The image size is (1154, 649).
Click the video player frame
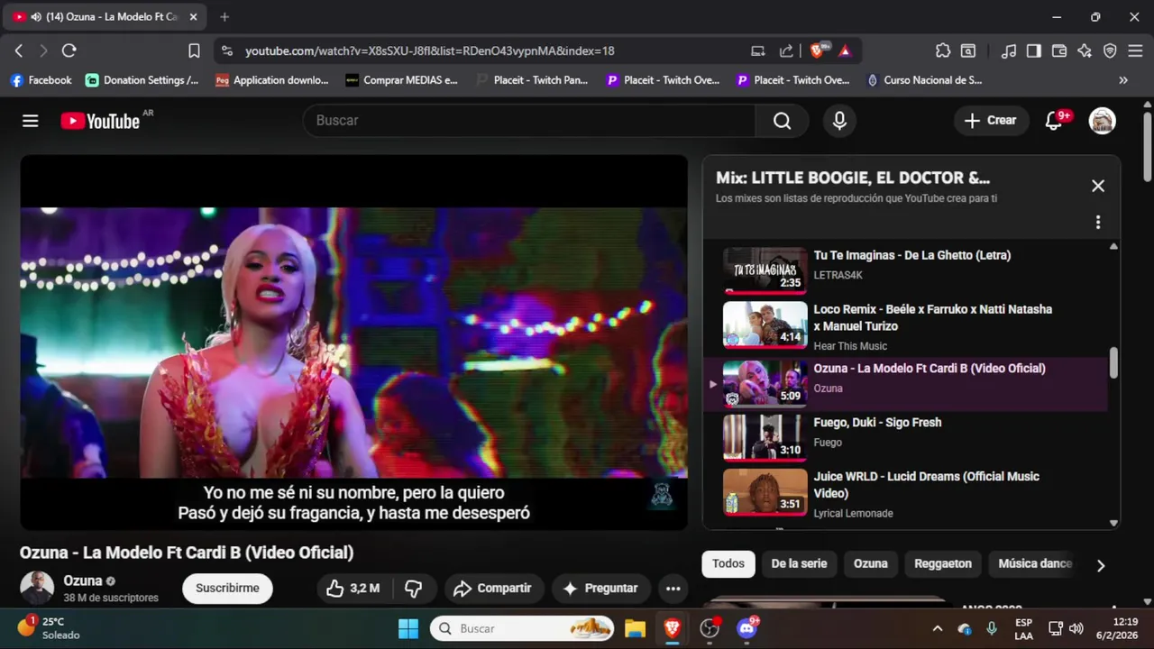pyautogui.click(x=353, y=343)
